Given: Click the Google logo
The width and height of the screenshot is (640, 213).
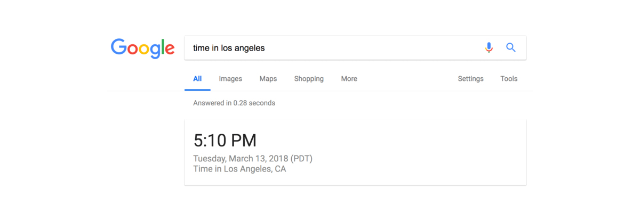Looking at the screenshot, I should pyautogui.click(x=142, y=48).
